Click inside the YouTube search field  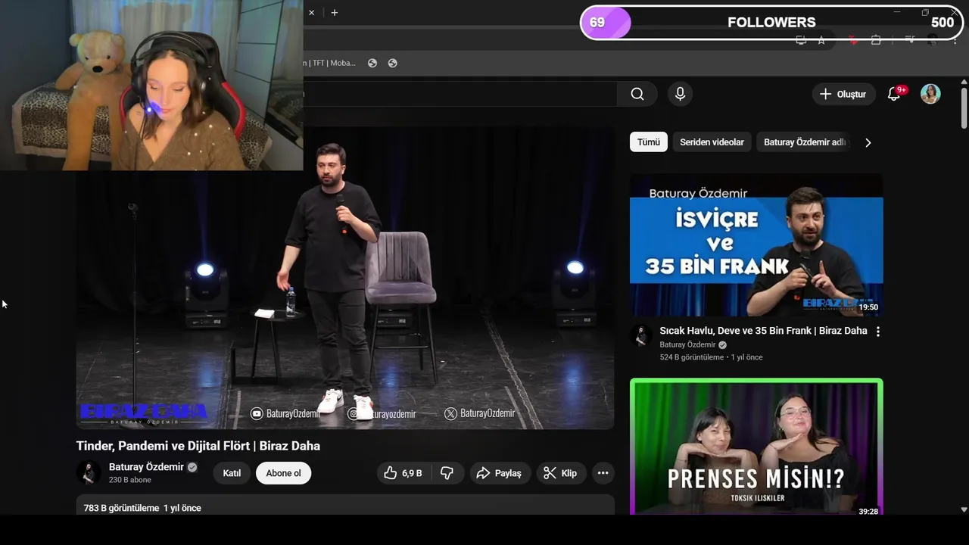pyautogui.click(x=460, y=94)
